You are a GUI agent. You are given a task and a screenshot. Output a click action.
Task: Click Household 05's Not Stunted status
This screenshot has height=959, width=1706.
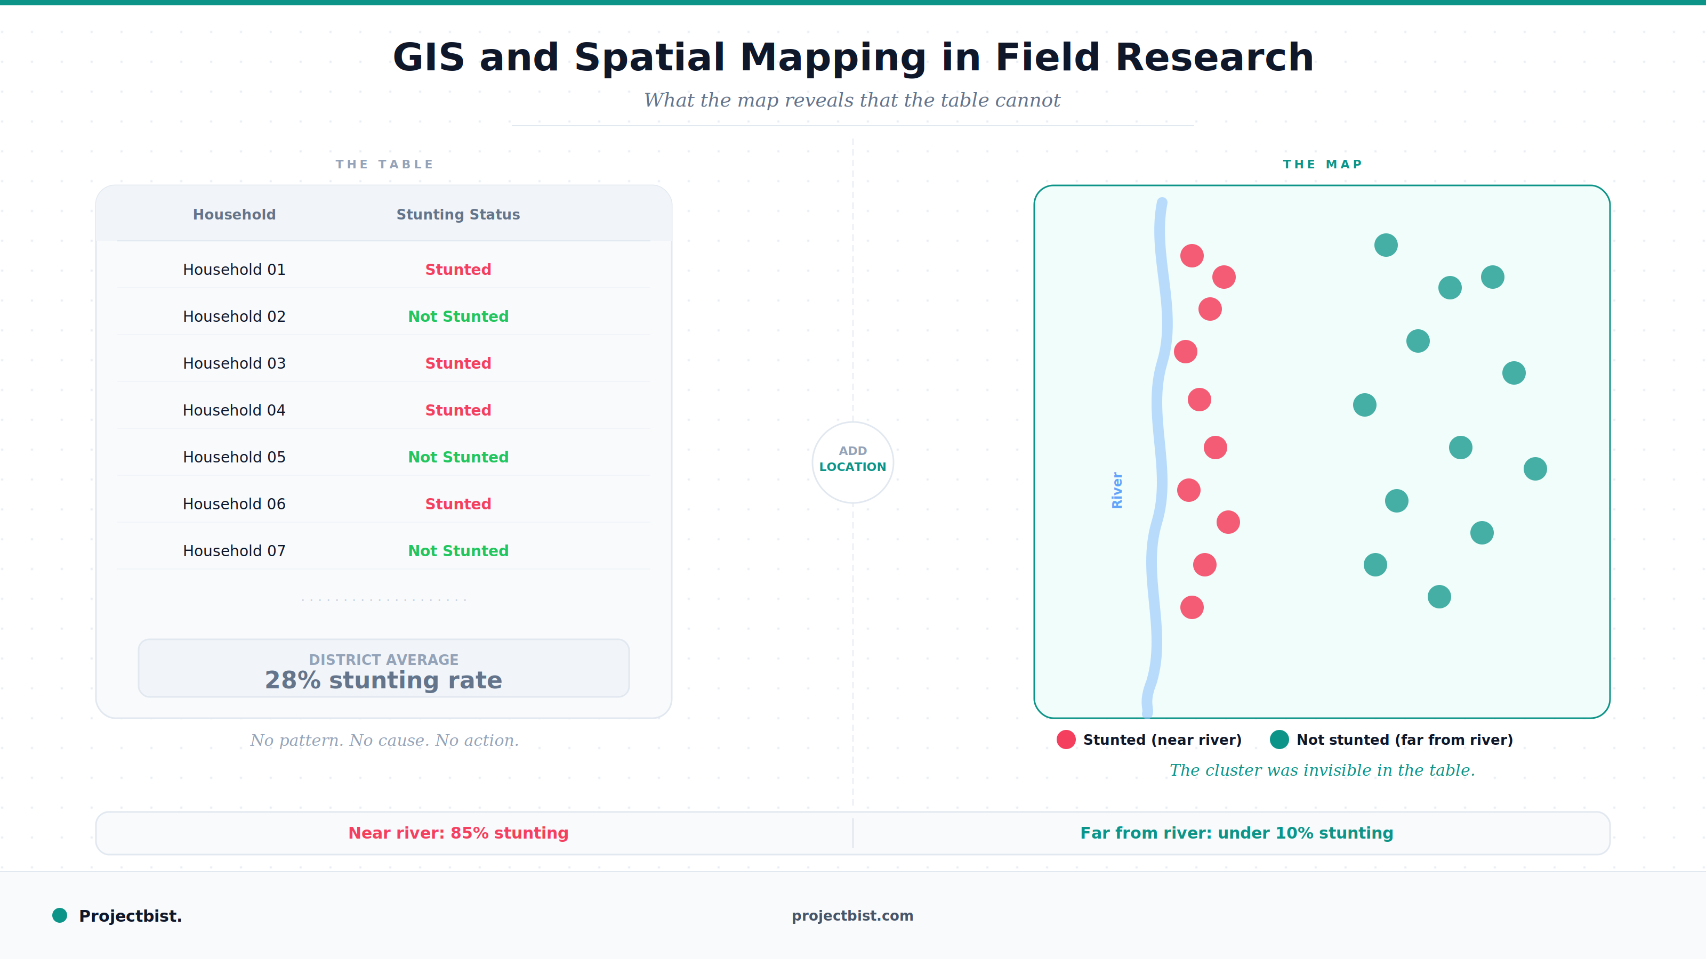point(458,457)
